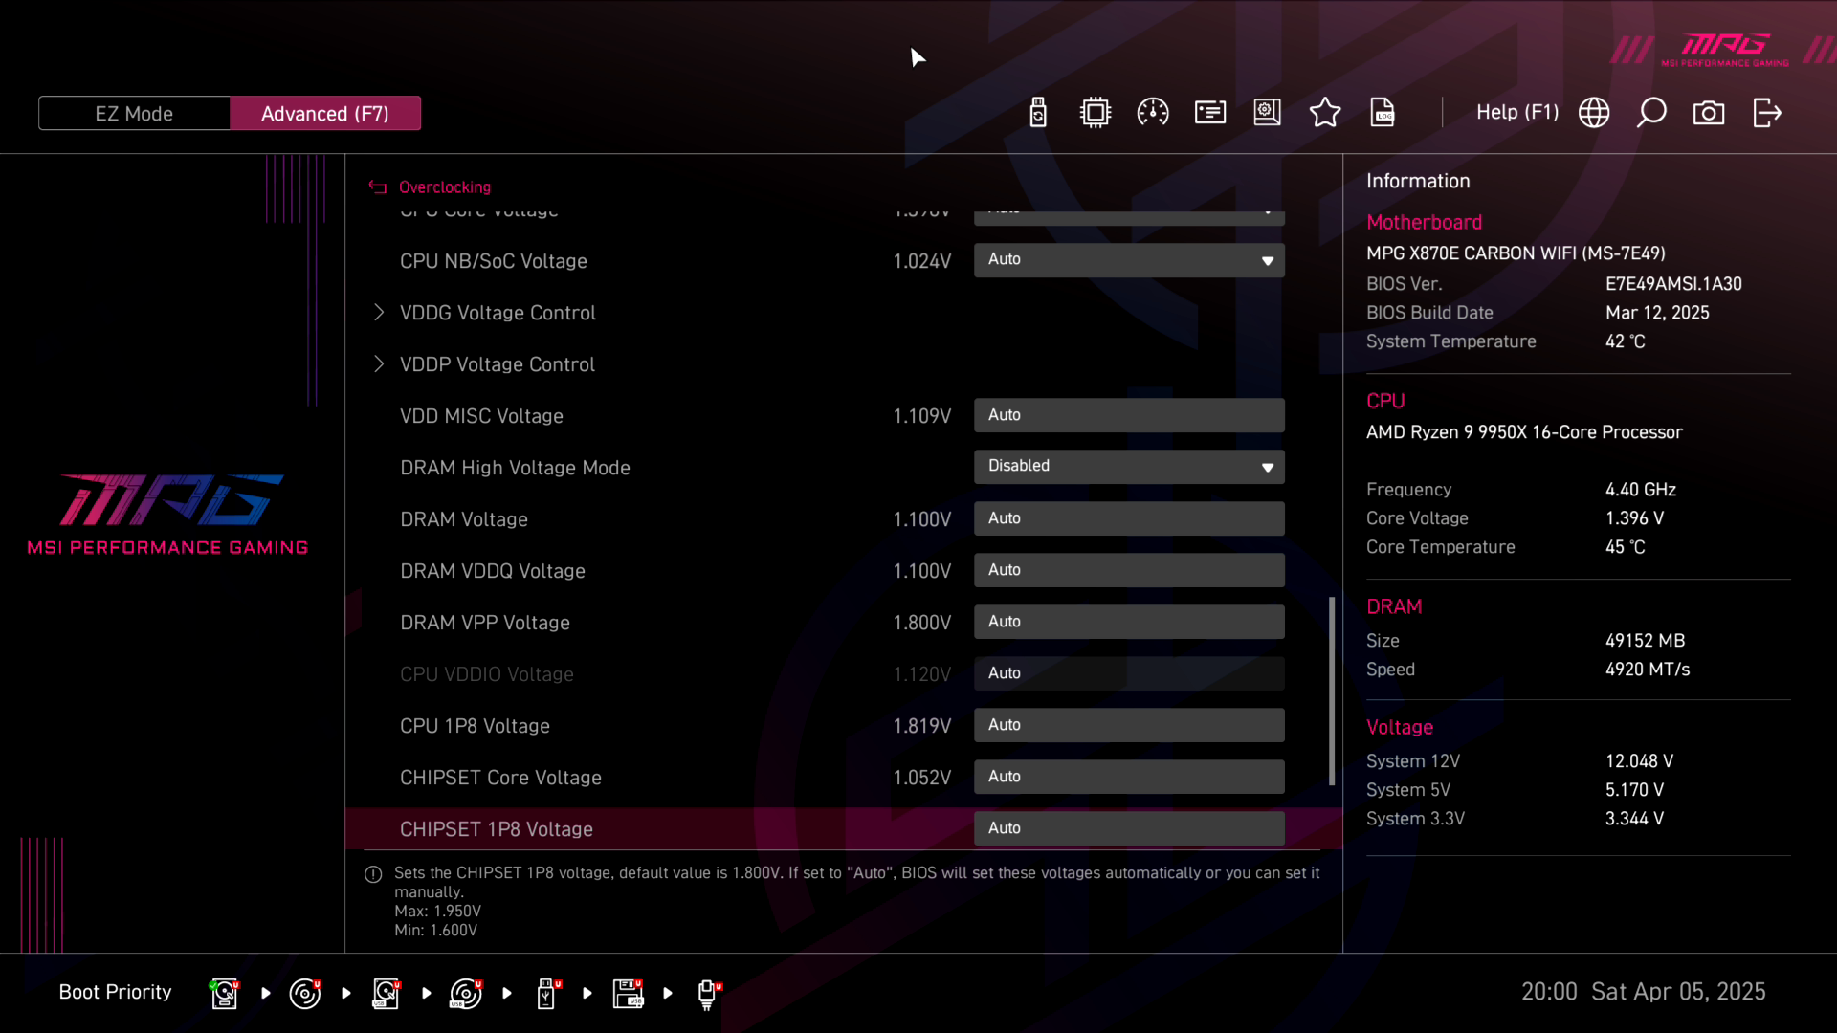Open the M-Flash USB update icon
Viewport: 1837px width, 1033px height.
pos(1038,113)
